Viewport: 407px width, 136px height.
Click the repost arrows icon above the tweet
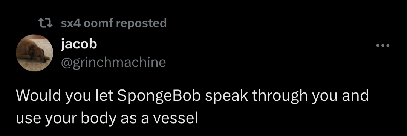point(45,23)
